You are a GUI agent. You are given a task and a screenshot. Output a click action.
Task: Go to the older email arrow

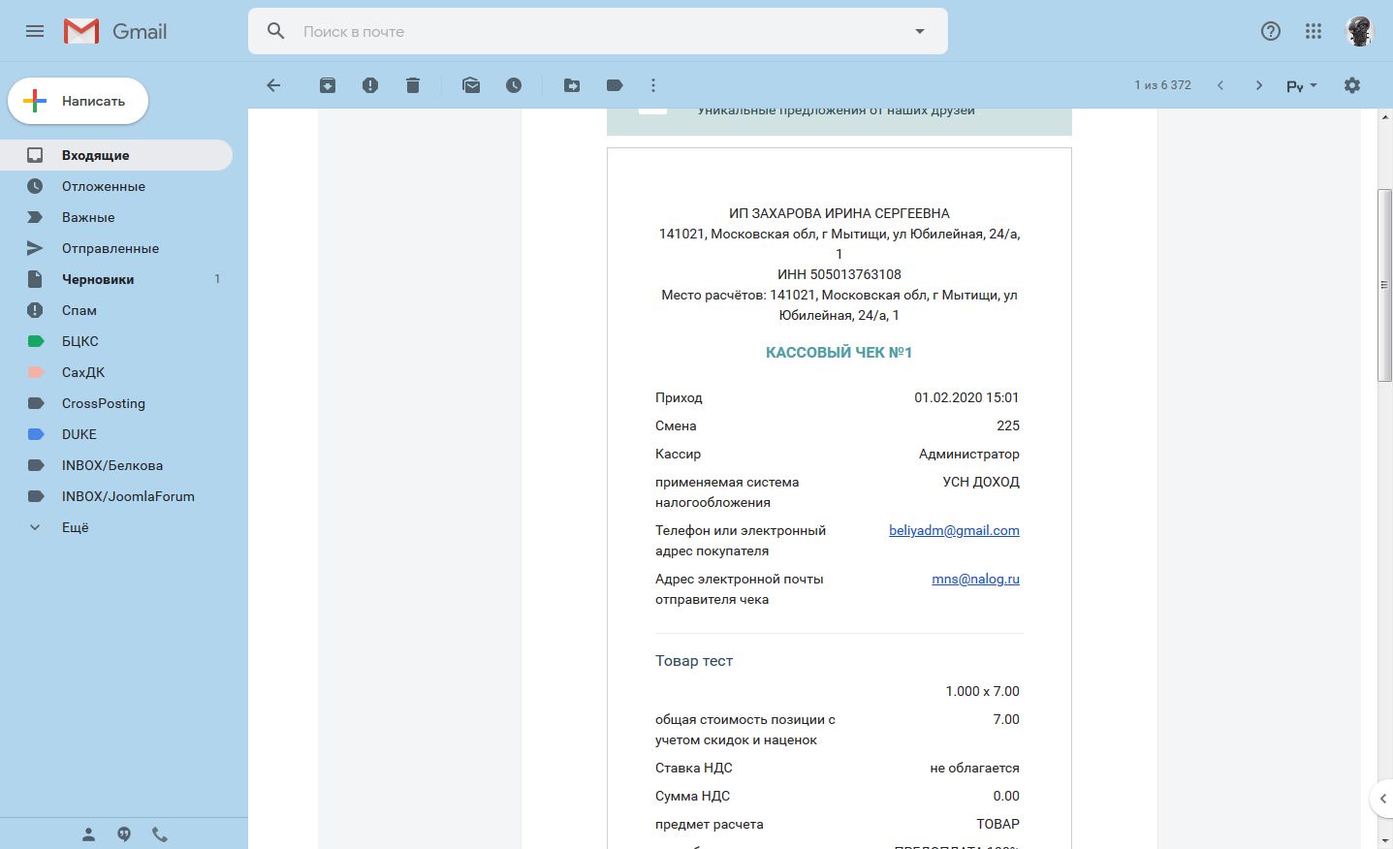(1259, 85)
